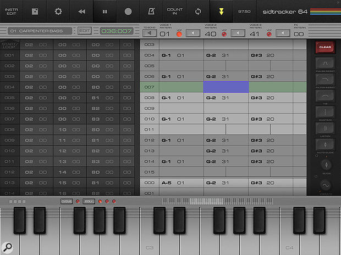The image size is (341, 255).
Task: Change Voice 2 pattern number 40
Action: point(210,34)
